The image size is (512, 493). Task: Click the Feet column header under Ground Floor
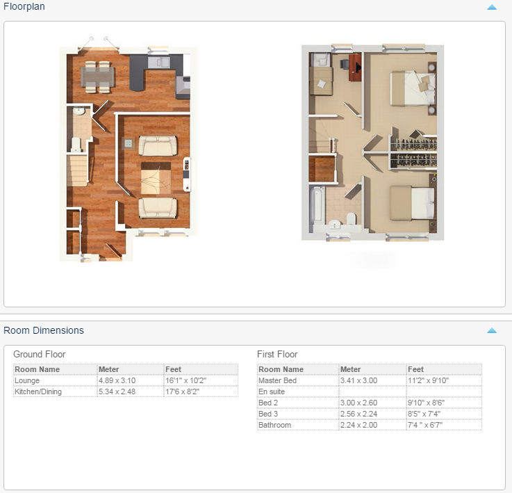174,370
